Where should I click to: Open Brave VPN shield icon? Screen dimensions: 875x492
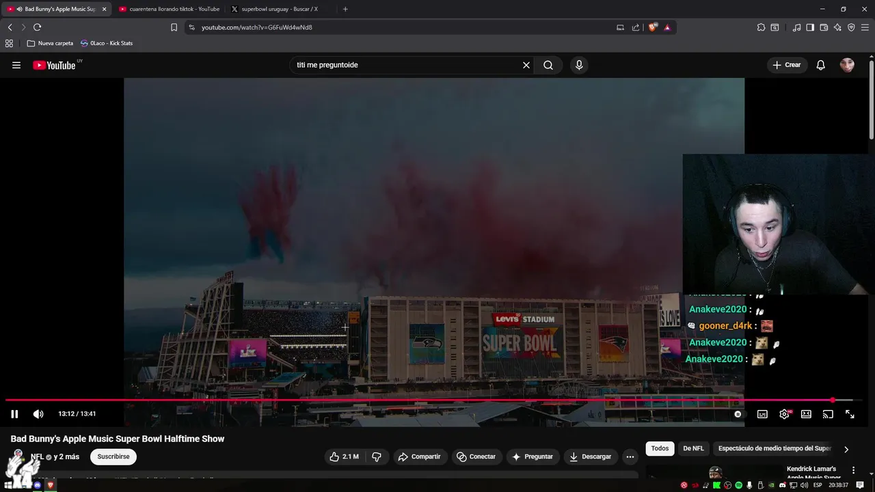point(851,27)
